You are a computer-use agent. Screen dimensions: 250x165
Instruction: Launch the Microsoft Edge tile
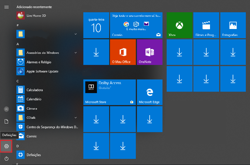tap(149, 92)
